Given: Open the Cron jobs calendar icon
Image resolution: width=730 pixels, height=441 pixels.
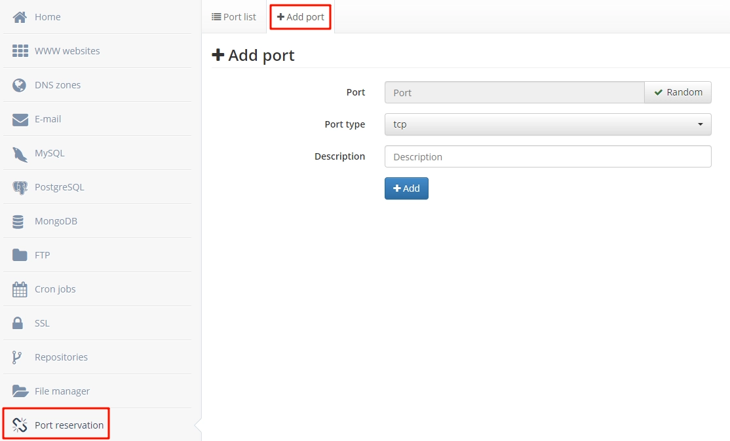Looking at the screenshot, I should [x=20, y=289].
